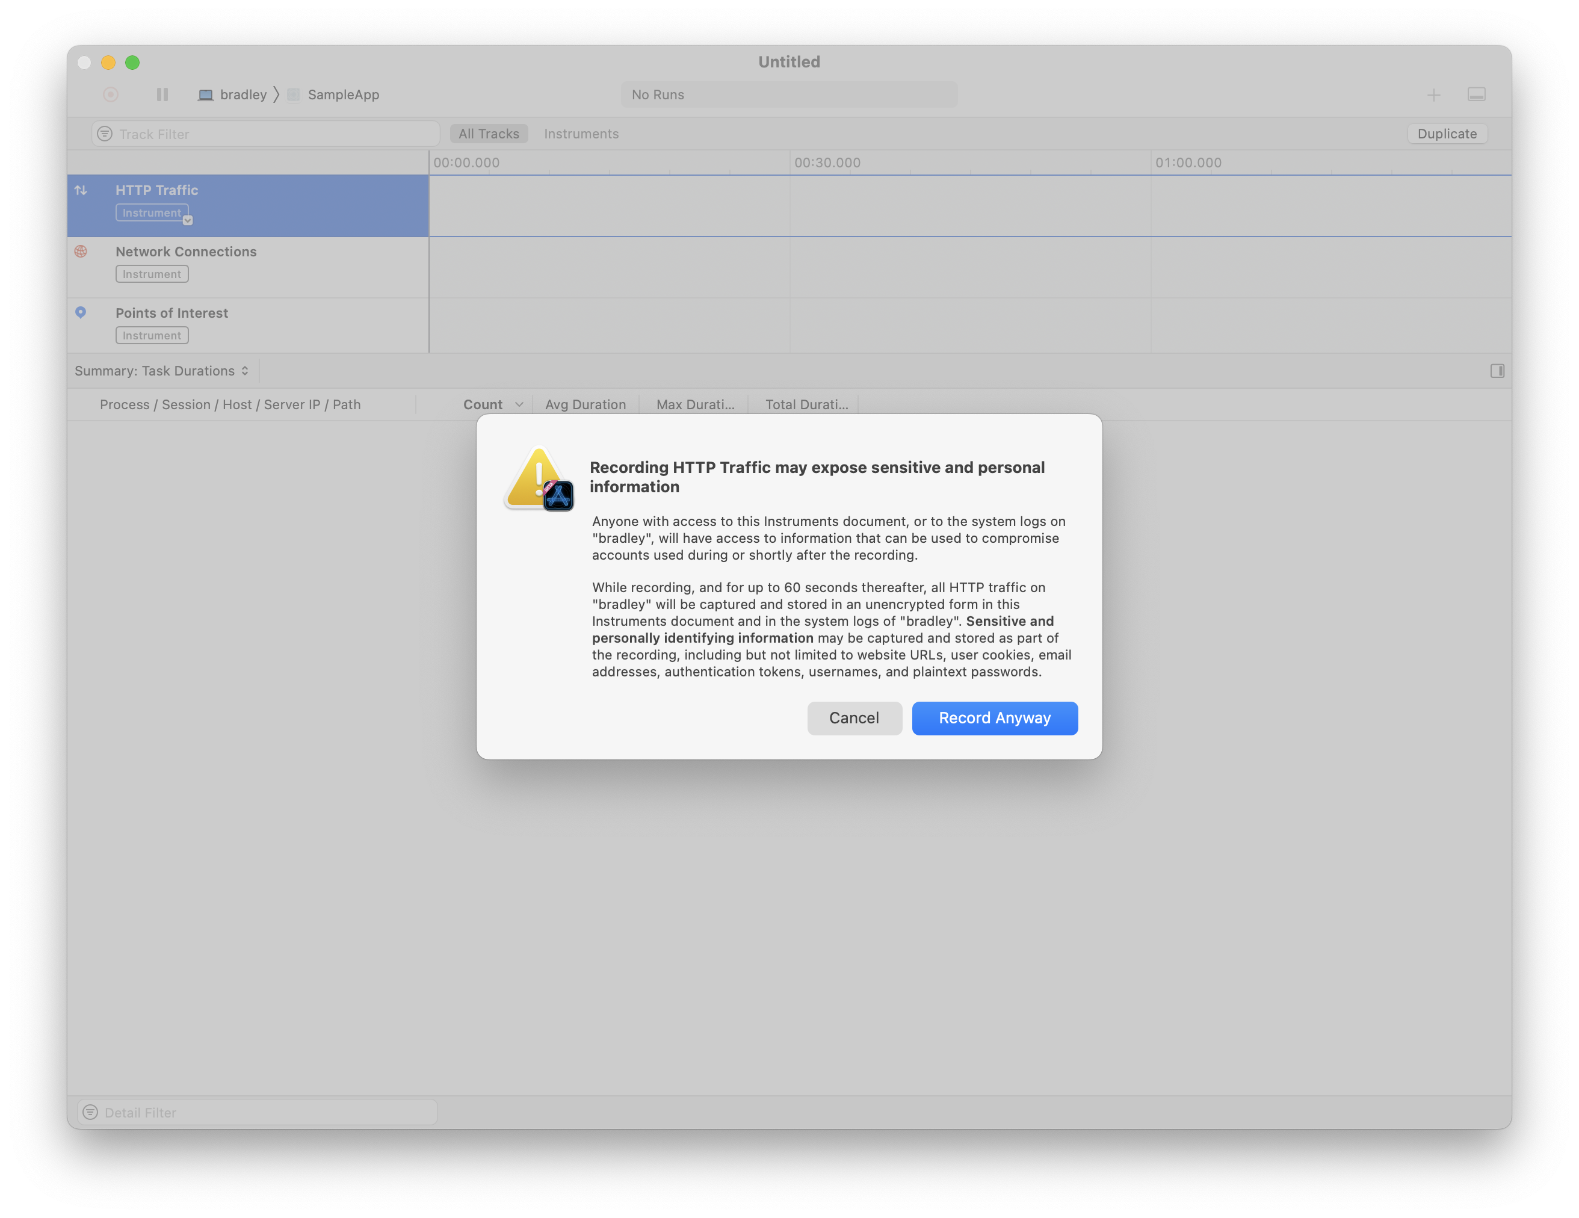Image resolution: width=1579 pixels, height=1218 pixels.
Task: Click the Track Filter icon
Action: pyautogui.click(x=105, y=134)
